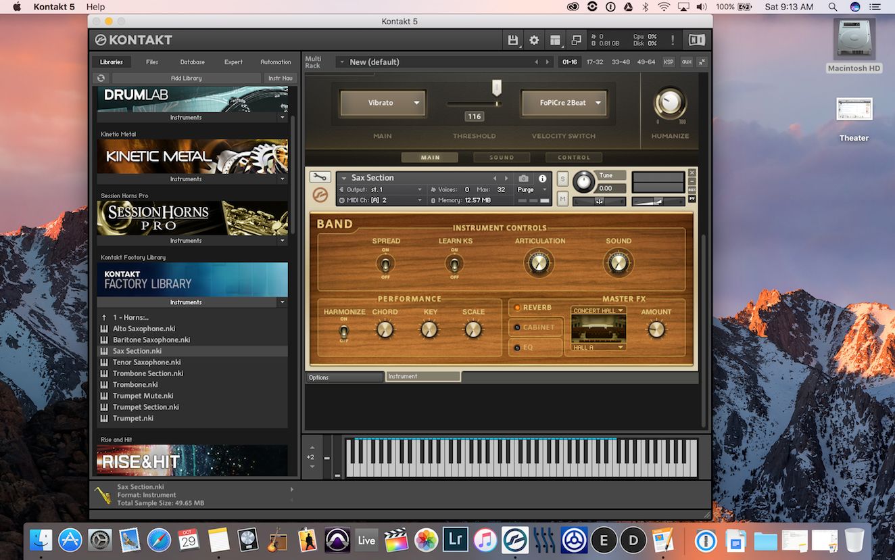Open Lightroom from the Dock
This screenshot has height=560, width=895.
pyautogui.click(x=456, y=540)
